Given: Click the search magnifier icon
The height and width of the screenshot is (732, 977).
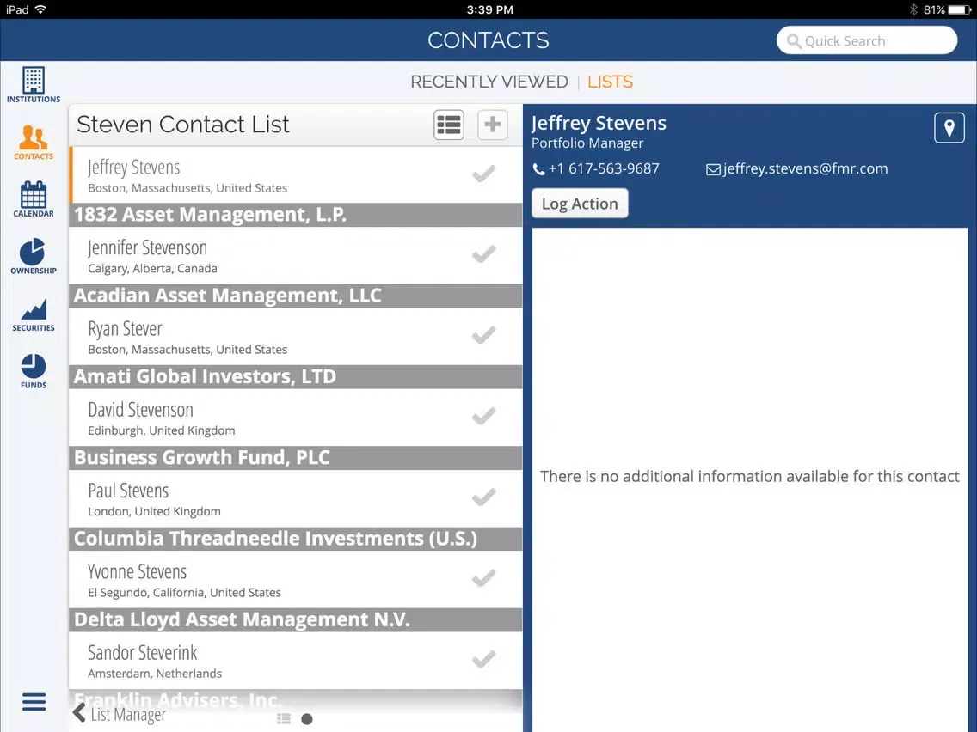Looking at the screenshot, I should click(793, 41).
